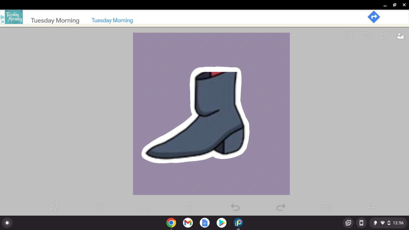
Task: Tap the fullscreen up-arrow icon
Action: (x=190, y=207)
